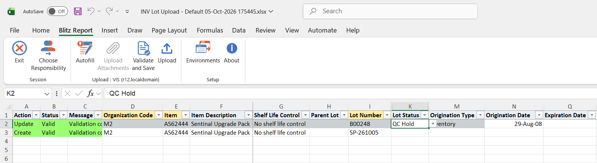The image size is (597, 163).
Task: Confirm entry with formula bar checkmark
Action: [x=79, y=93]
